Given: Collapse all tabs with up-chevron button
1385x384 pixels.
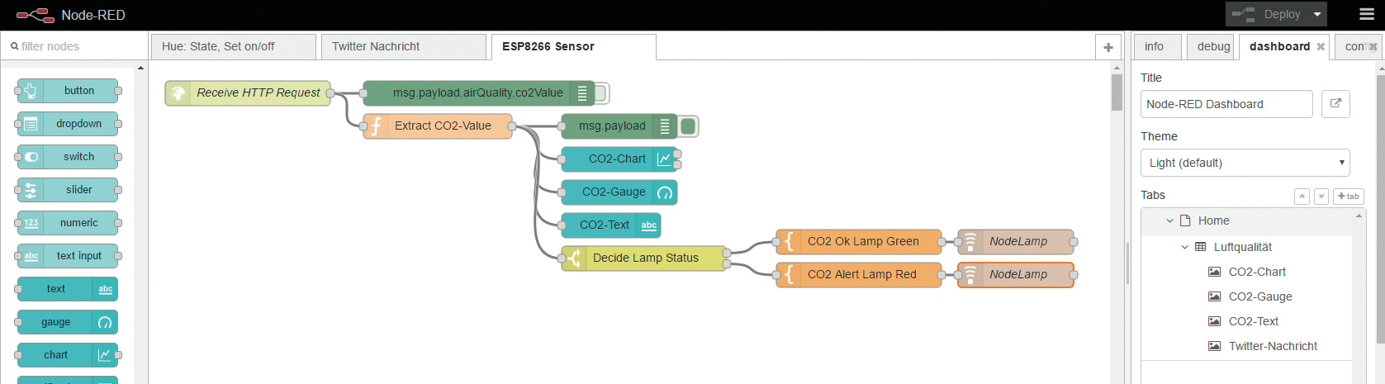Looking at the screenshot, I should pos(1302,196).
